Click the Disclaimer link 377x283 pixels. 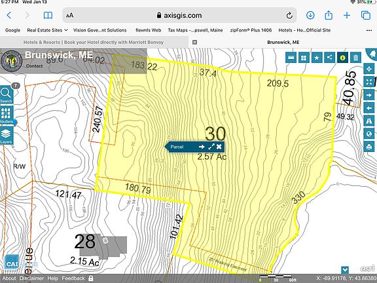tap(31, 278)
